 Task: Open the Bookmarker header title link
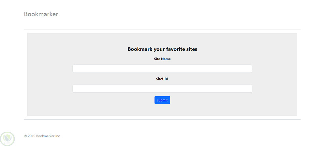(41, 14)
